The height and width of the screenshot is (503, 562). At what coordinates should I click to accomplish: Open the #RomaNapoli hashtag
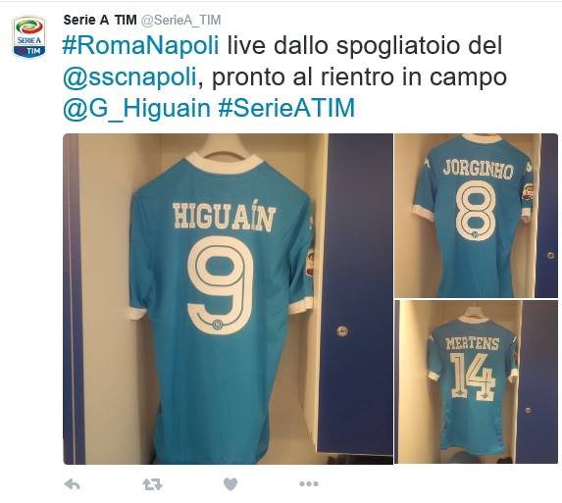coord(140,46)
